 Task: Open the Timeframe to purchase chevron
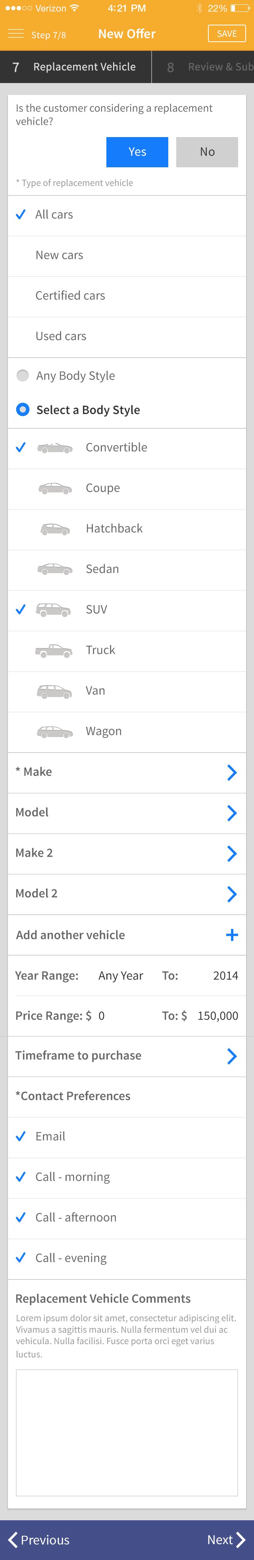232,1056
